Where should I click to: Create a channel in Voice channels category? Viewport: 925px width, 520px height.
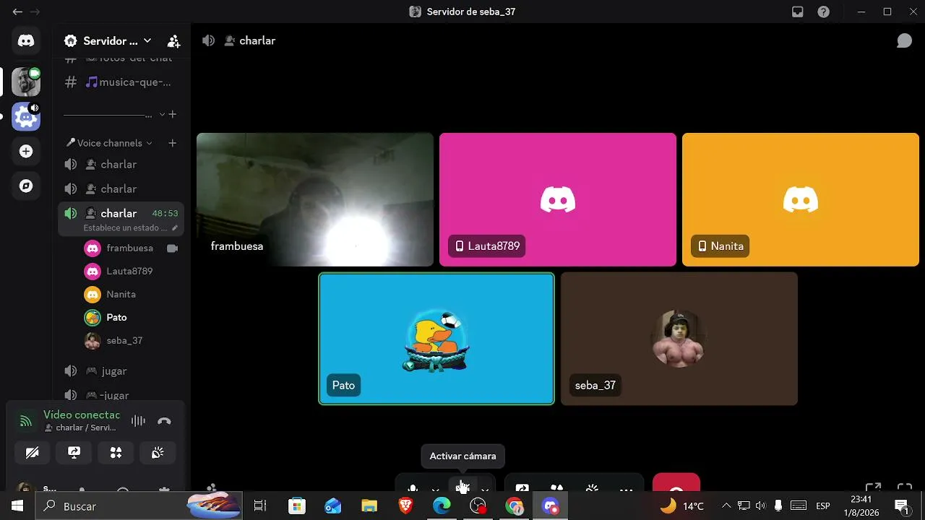pyautogui.click(x=173, y=143)
